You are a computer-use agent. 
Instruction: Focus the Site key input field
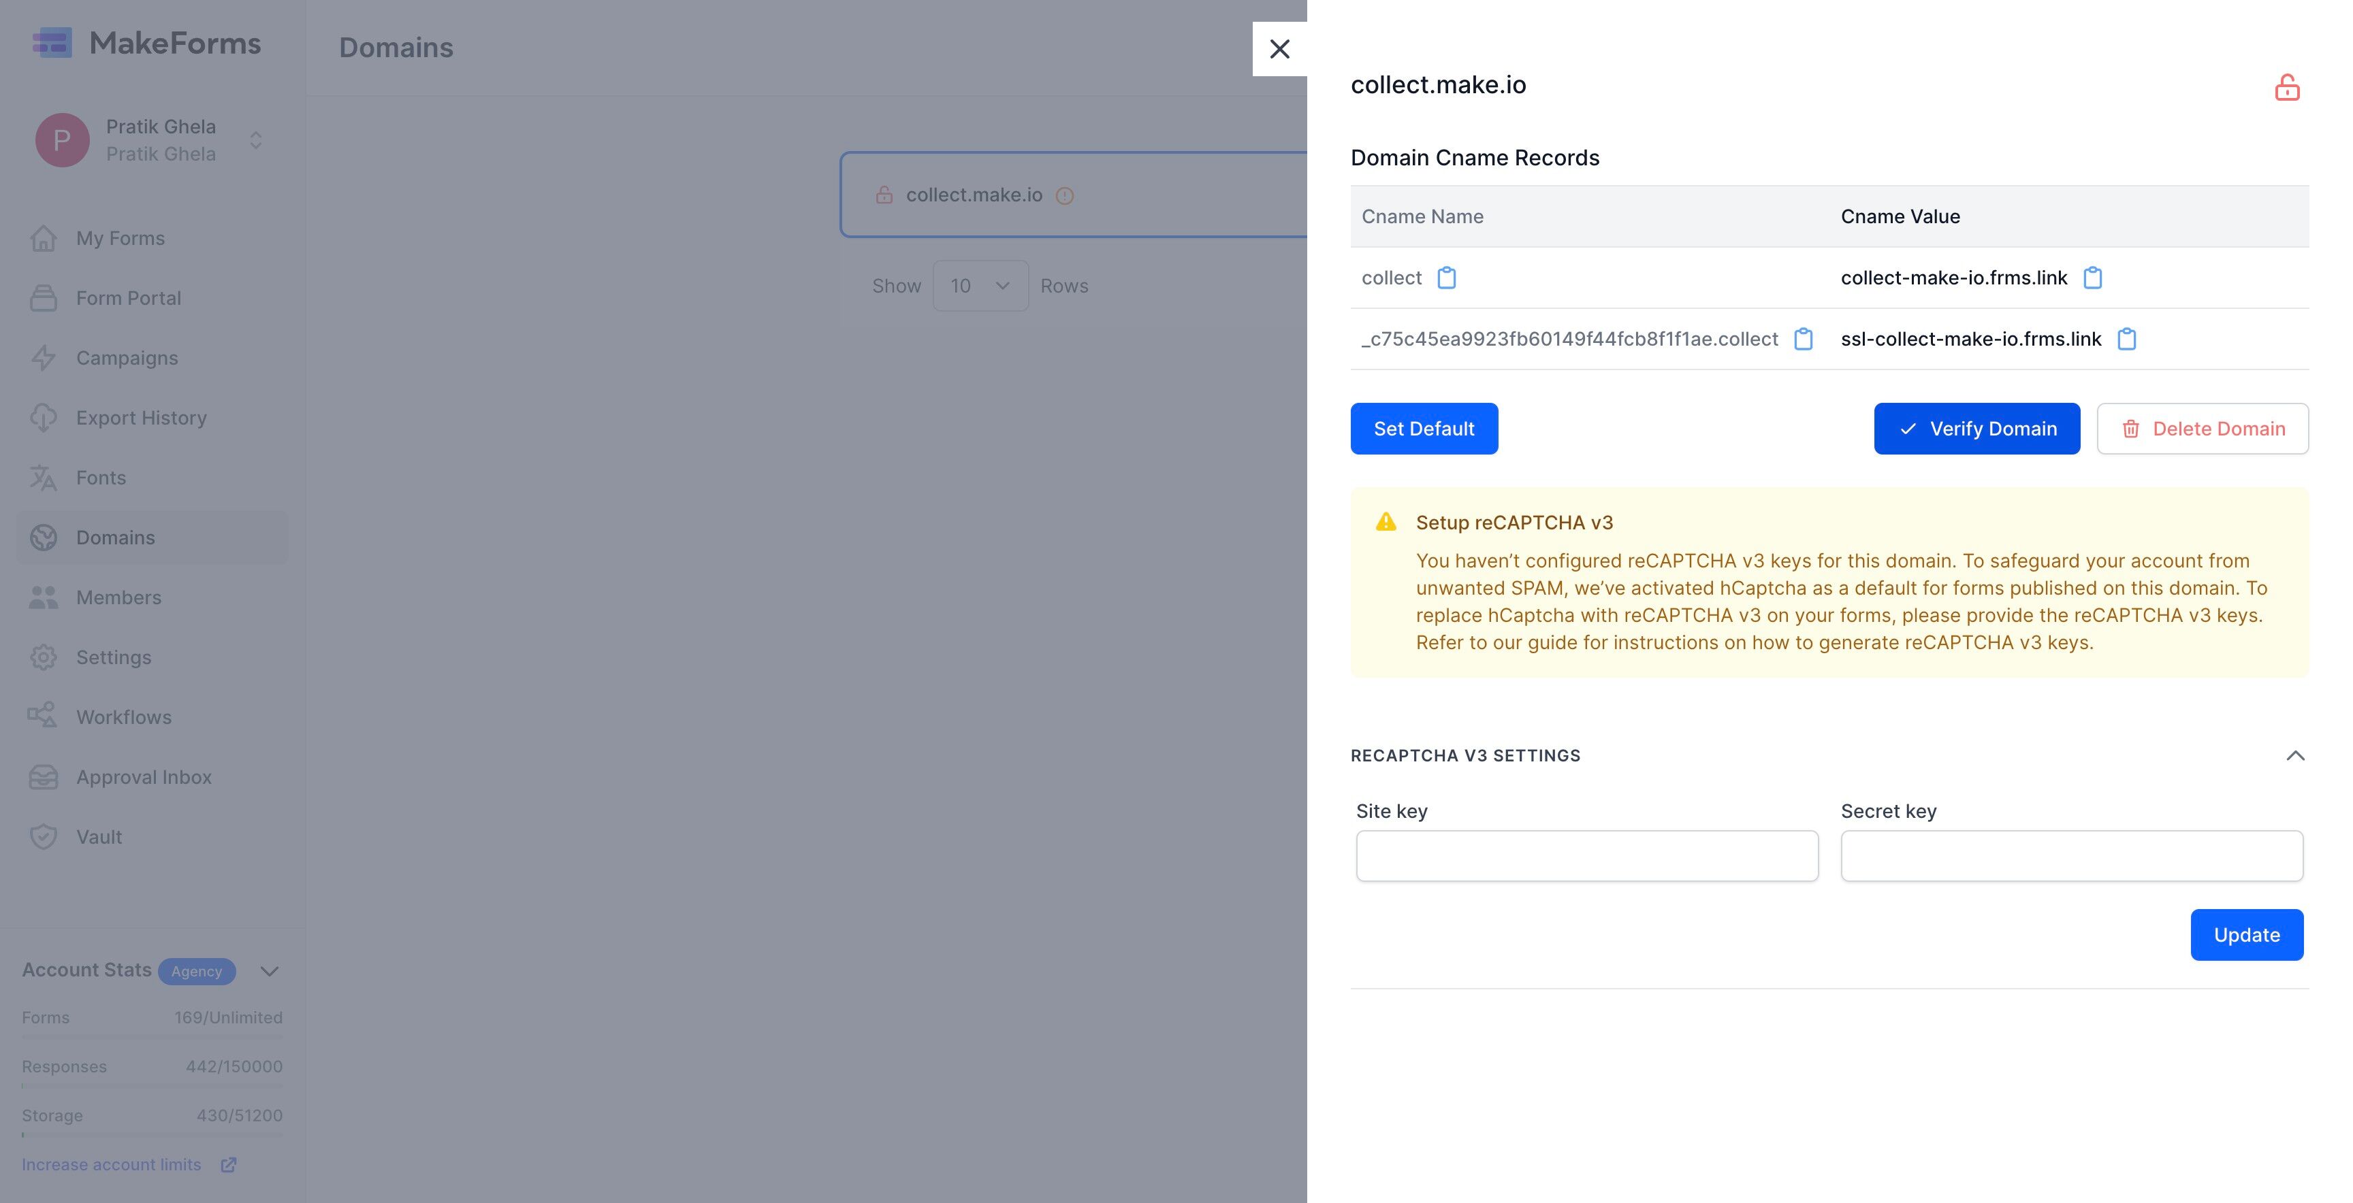tap(1586, 855)
